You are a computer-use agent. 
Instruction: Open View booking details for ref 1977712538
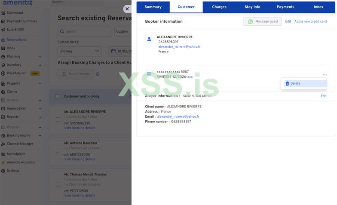80,196
